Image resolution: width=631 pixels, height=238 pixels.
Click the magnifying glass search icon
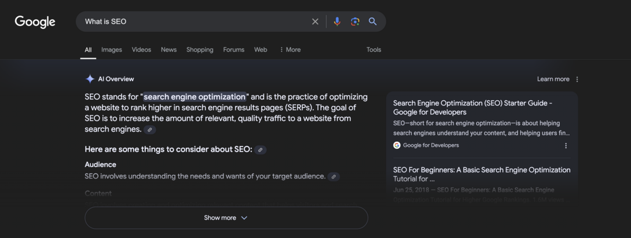pos(373,22)
